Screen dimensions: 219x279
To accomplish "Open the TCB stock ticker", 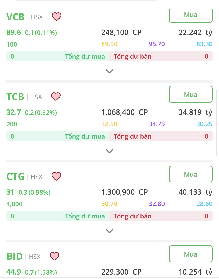I will (15, 97).
